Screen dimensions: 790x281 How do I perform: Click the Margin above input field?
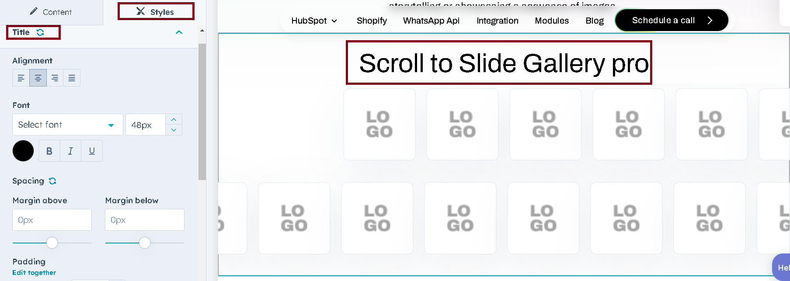coord(52,220)
